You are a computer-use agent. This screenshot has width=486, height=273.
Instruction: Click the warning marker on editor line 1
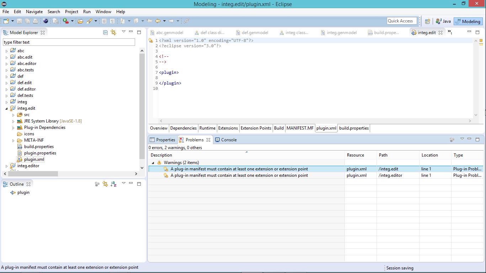(151, 40)
